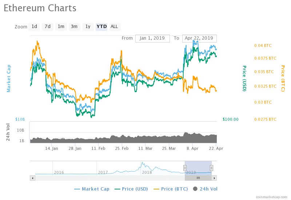Click the 0.04 BTC axis label
The height and width of the screenshot is (200, 291).
[263, 46]
